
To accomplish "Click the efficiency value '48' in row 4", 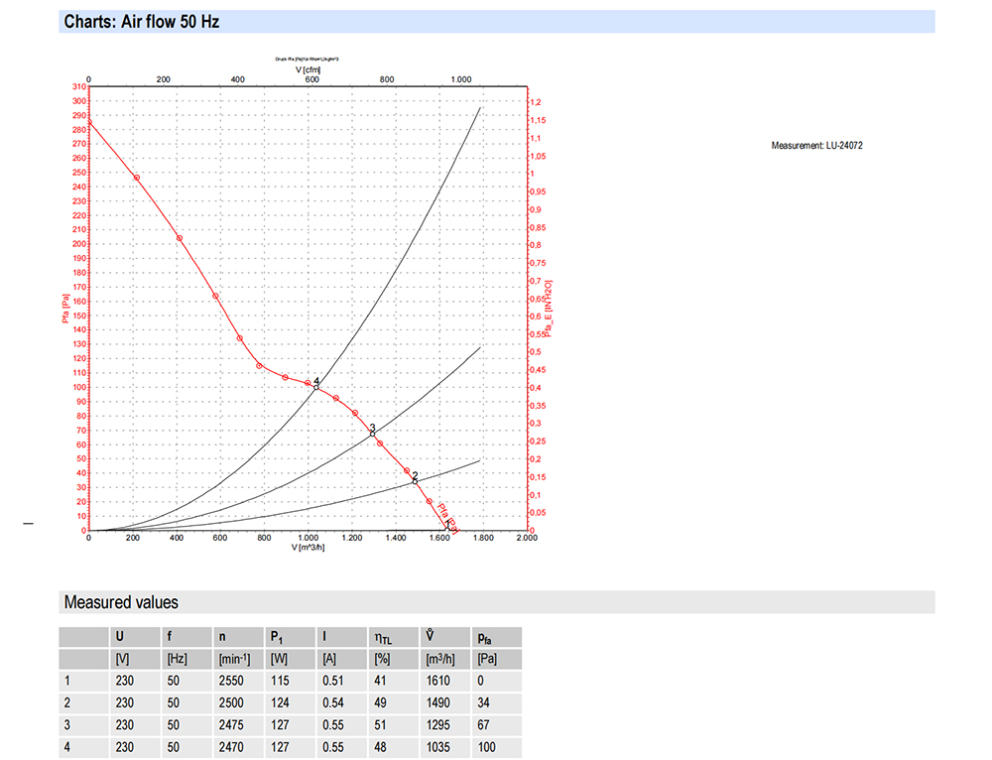I will (x=380, y=747).
